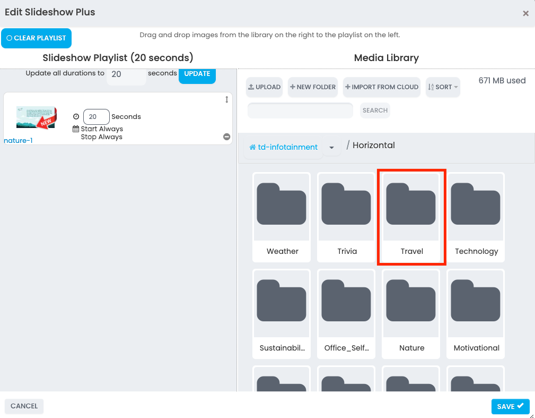
Task: Open the Sort dropdown
Action: (x=443, y=87)
